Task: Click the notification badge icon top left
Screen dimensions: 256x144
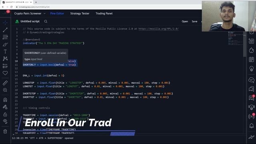Action: [x=8, y=12]
